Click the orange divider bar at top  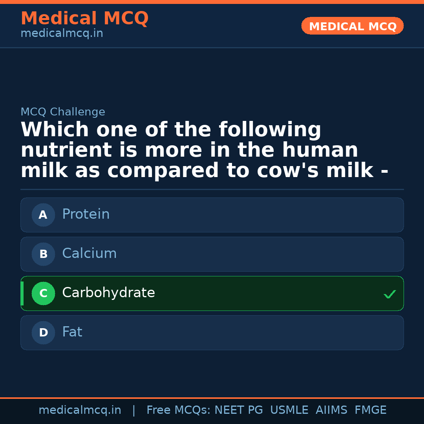pos(212,2)
